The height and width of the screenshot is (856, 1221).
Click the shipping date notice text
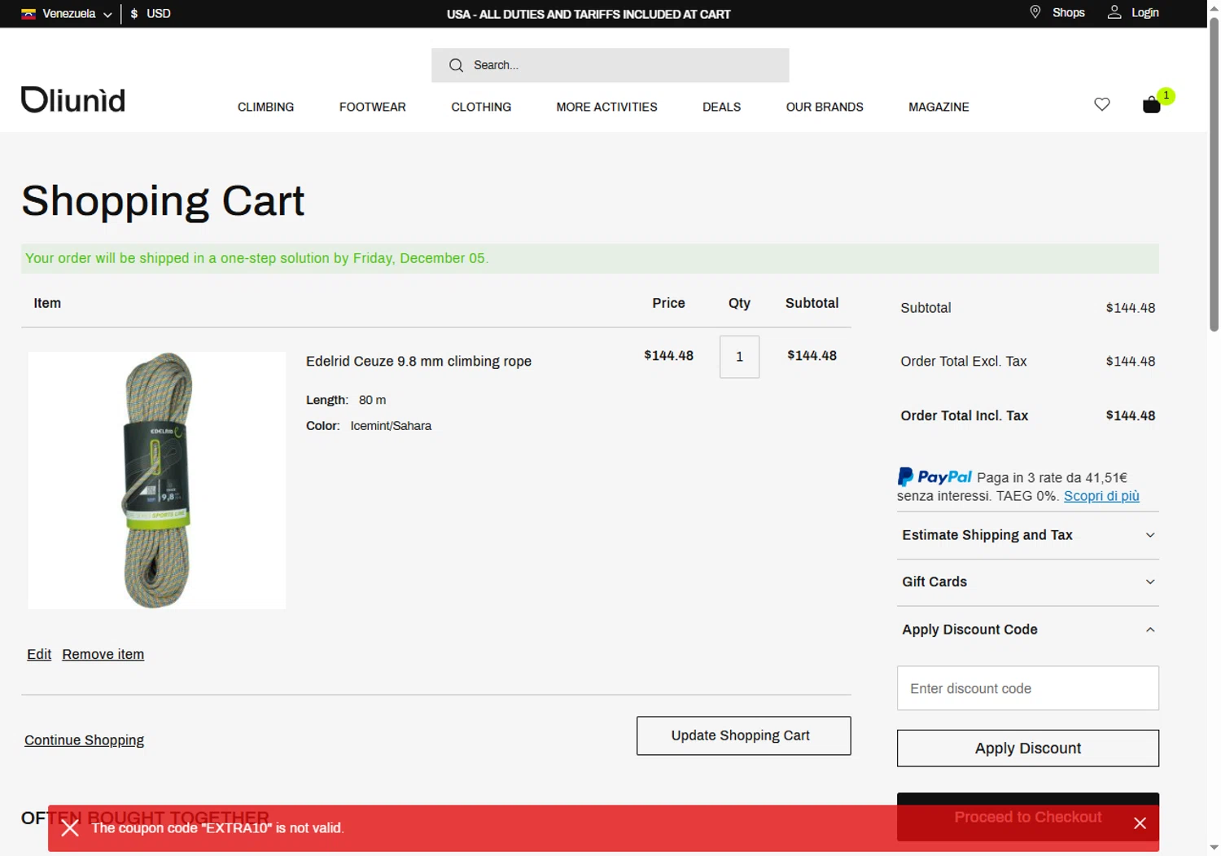[256, 258]
